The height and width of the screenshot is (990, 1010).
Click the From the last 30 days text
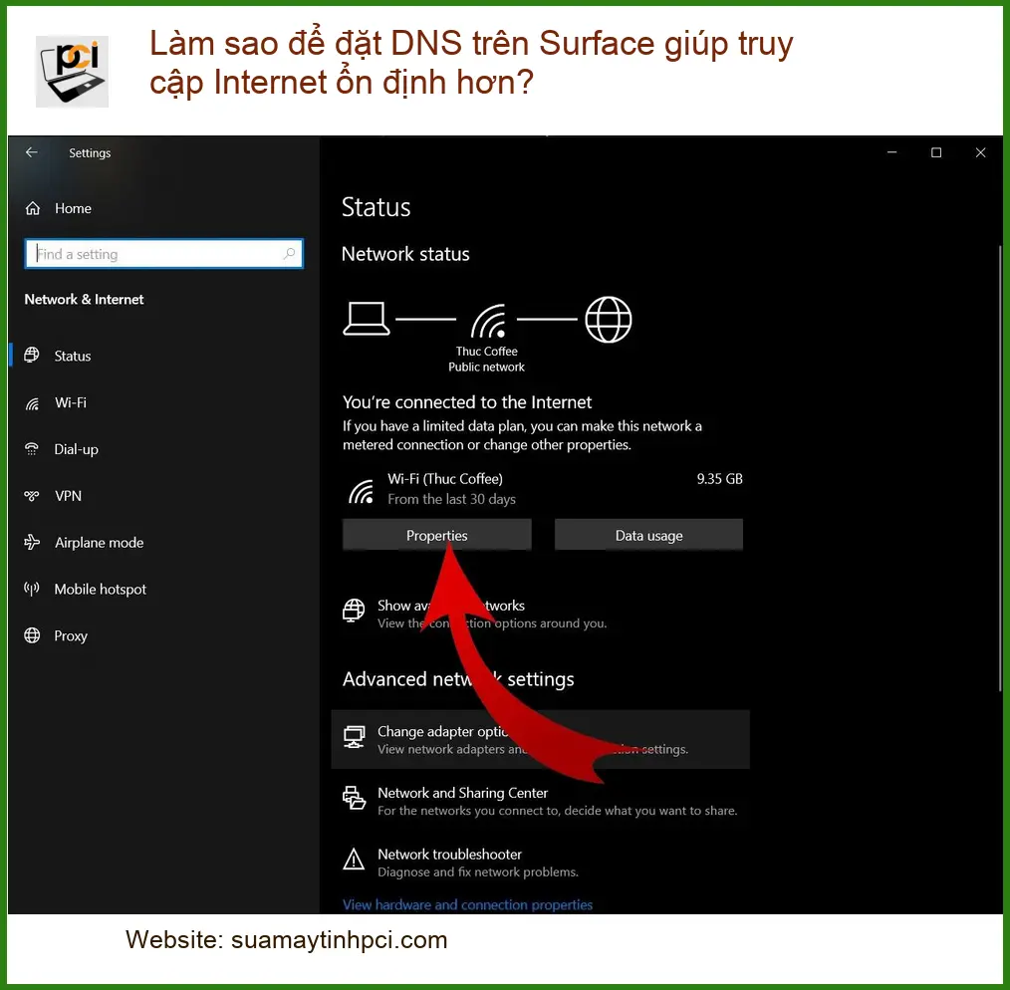pos(451,499)
